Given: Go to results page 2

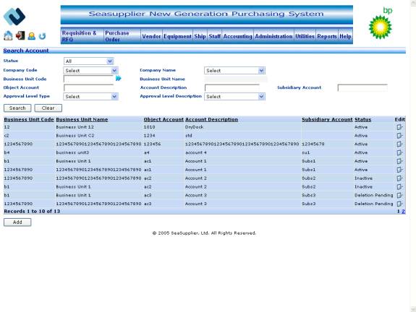Looking at the screenshot, I should point(403,212).
